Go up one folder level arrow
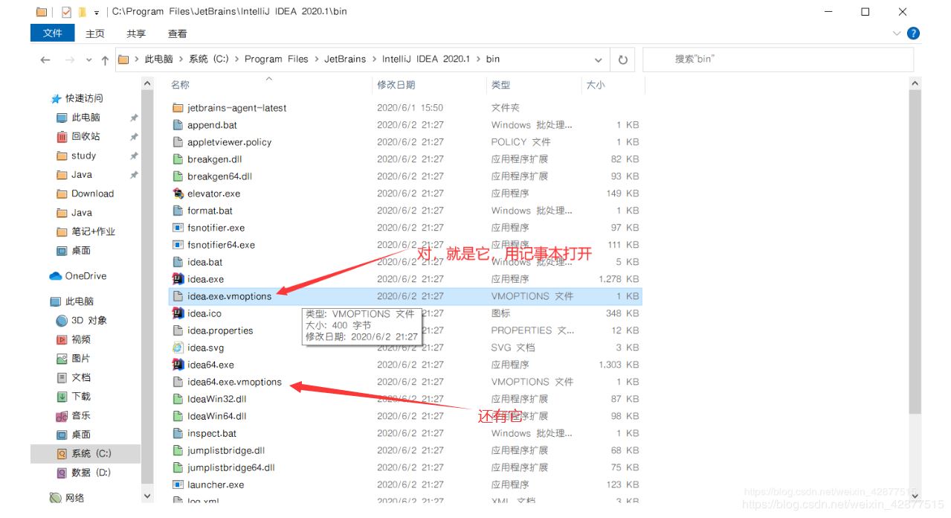This screenshot has height=518, width=951. coord(105,60)
